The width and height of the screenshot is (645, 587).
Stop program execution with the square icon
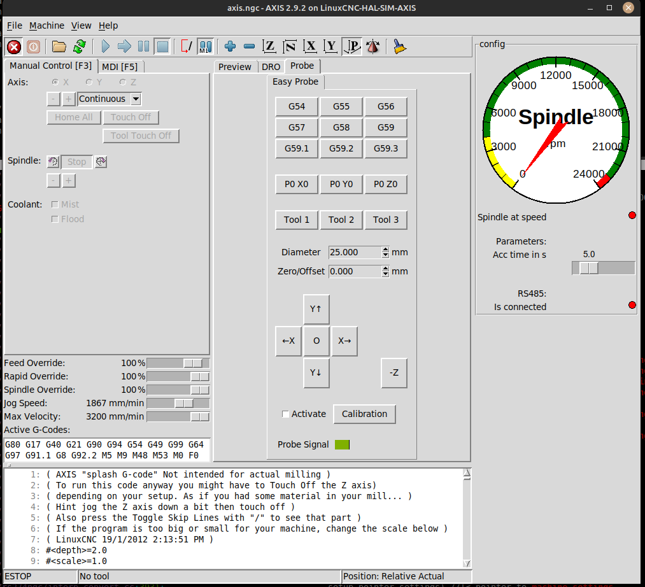[x=163, y=46]
